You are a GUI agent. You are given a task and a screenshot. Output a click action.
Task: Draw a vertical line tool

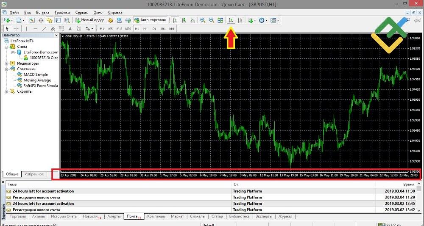click(26, 29)
